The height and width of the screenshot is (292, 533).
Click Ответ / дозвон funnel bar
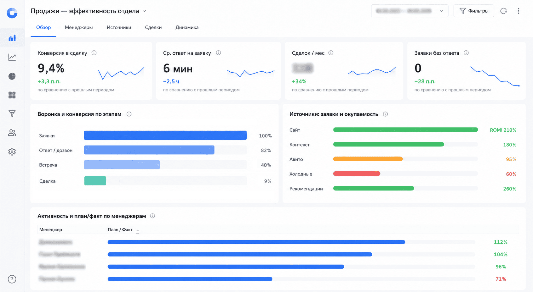pyautogui.click(x=149, y=150)
